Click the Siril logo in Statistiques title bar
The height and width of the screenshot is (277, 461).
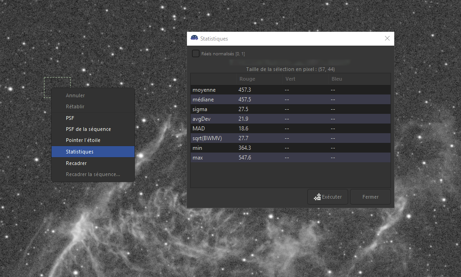(x=194, y=38)
